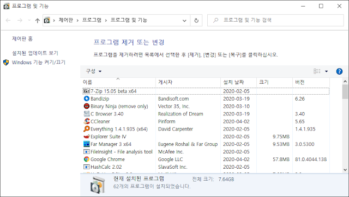Sort by 크기 column header
The height and width of the screenshot is (197, 349).
point(274,82)
